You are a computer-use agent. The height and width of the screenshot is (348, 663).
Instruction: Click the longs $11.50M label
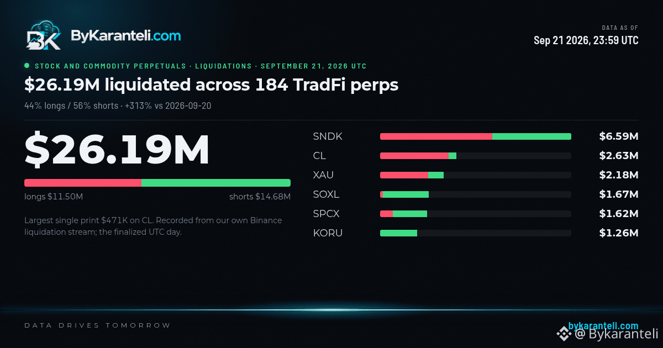(54, 197)
